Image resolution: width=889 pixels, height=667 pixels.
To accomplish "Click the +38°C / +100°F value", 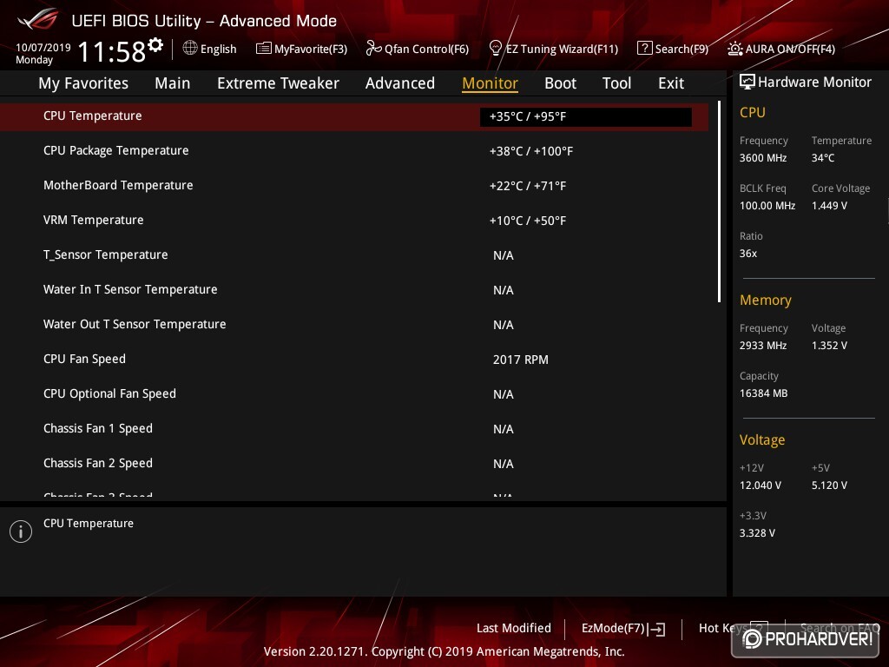I will [531, 151].
